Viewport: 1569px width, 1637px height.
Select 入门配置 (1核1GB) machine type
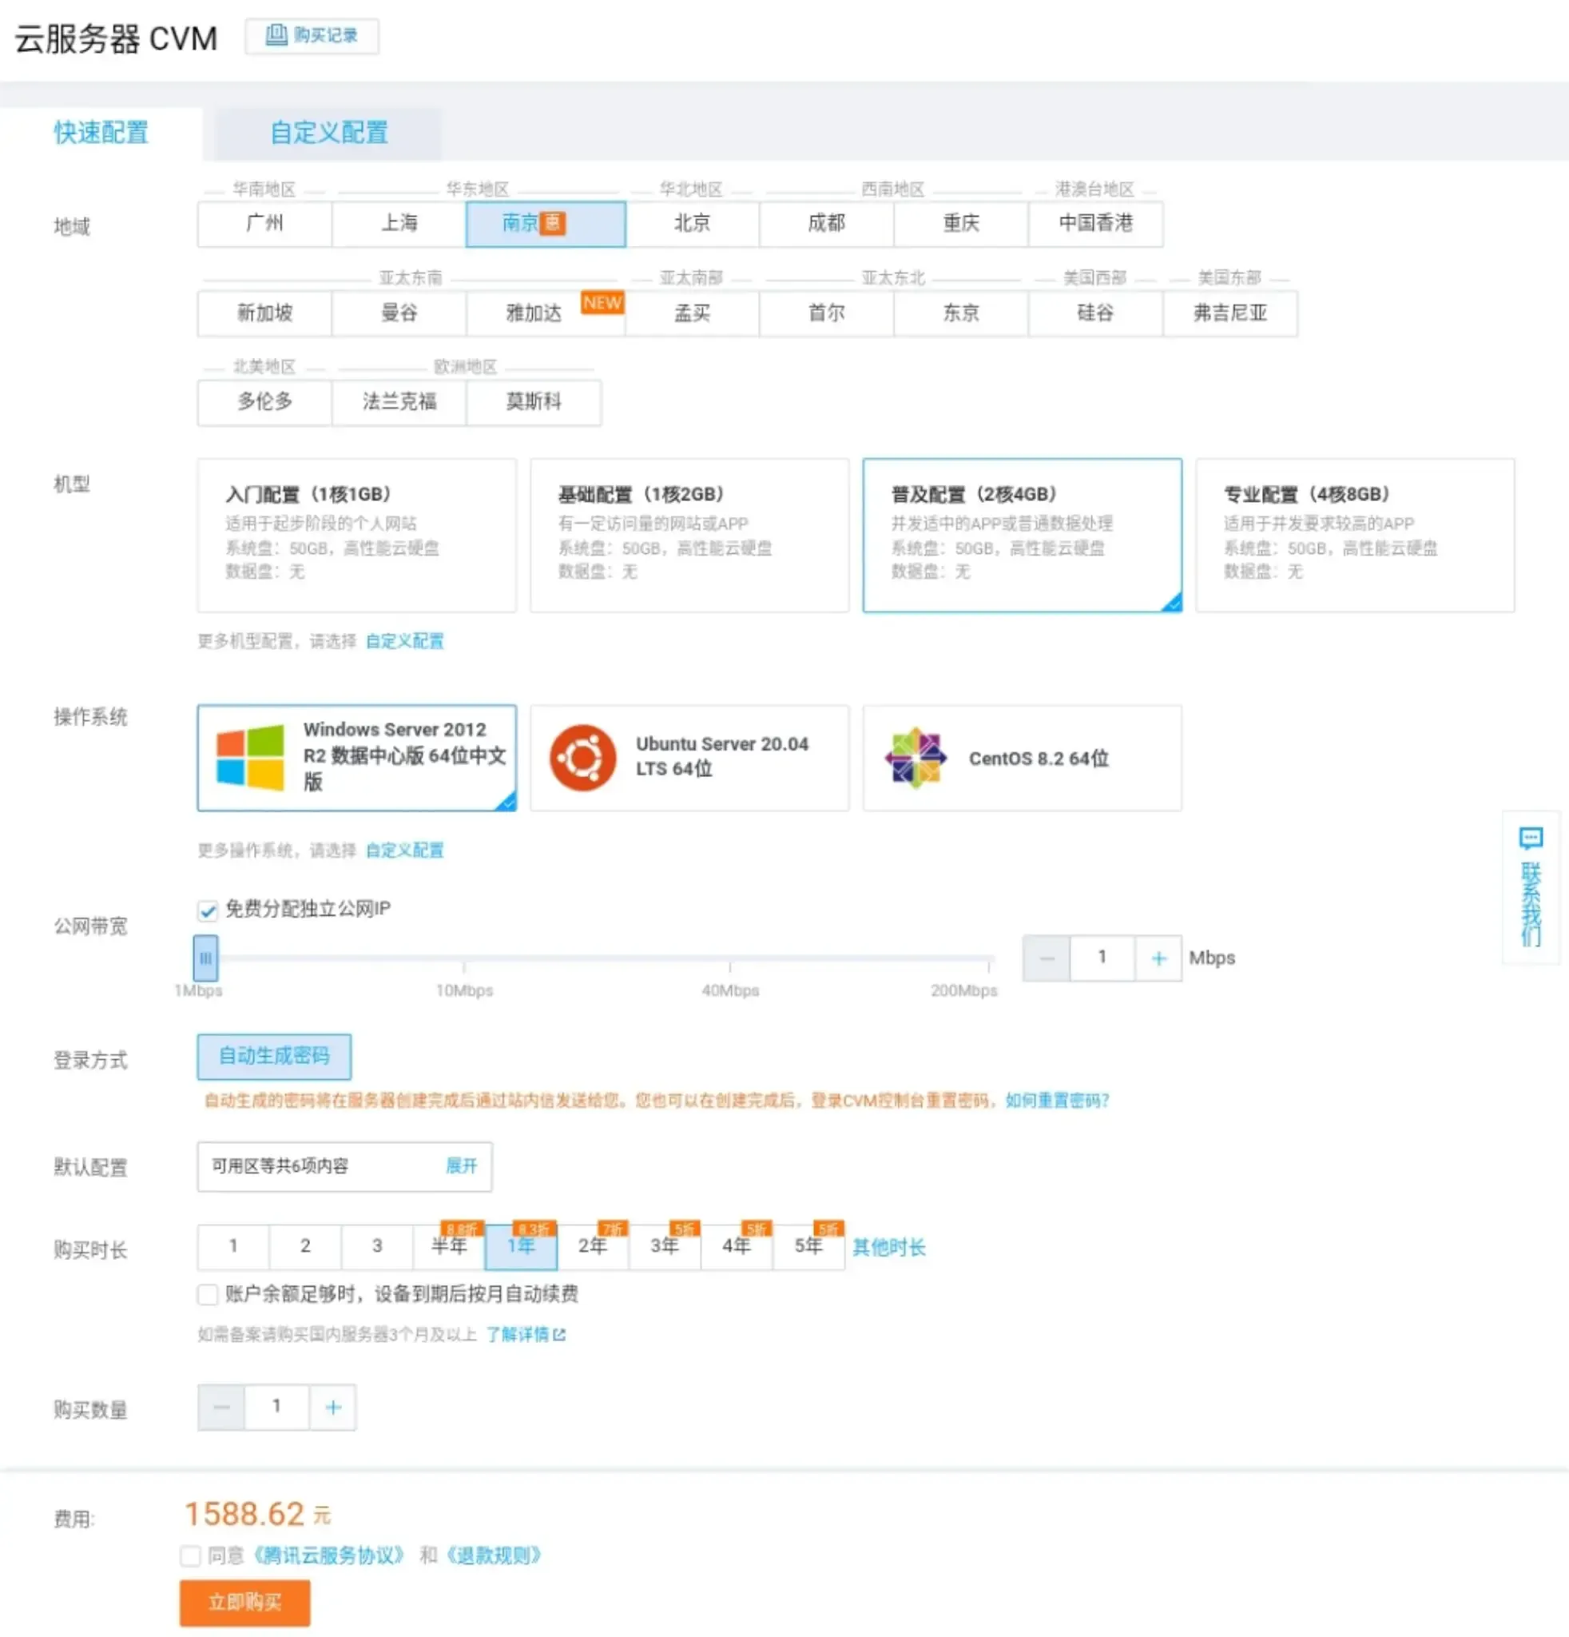click(x=356, y=535)
